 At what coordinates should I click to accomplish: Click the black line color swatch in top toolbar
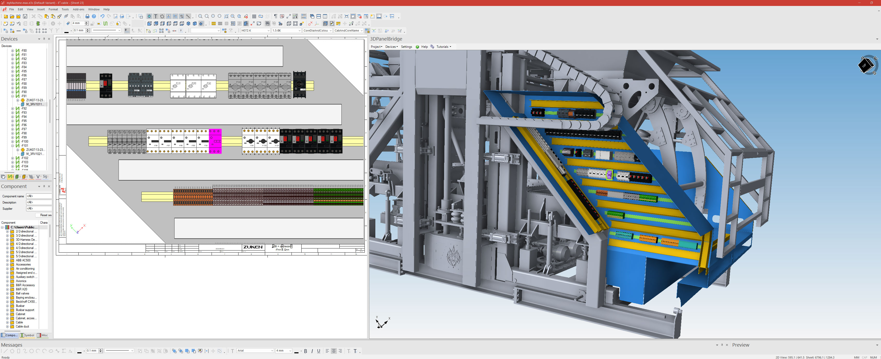[66, 31]
